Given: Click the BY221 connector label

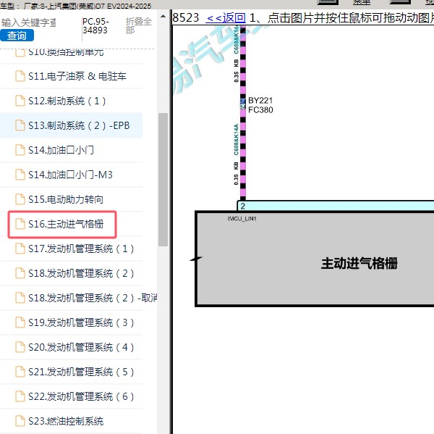Looking at the screenshot, I should (x=260, y=101).
